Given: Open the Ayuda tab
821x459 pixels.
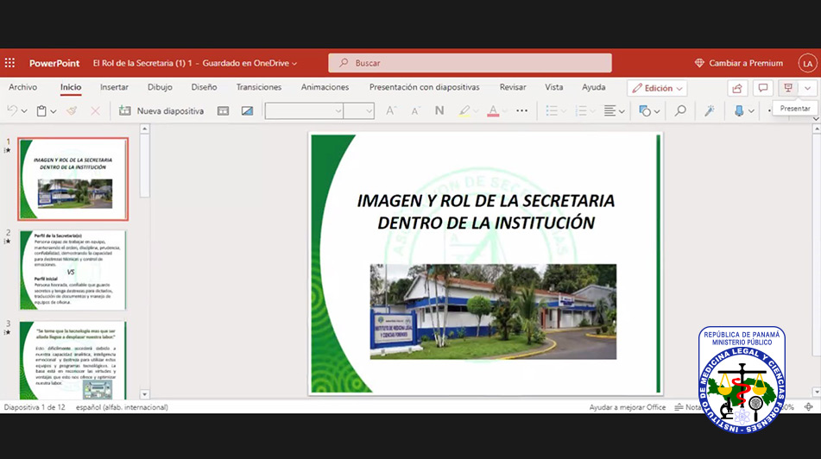Looking at the screenshot, I should (x=593, y=87).
